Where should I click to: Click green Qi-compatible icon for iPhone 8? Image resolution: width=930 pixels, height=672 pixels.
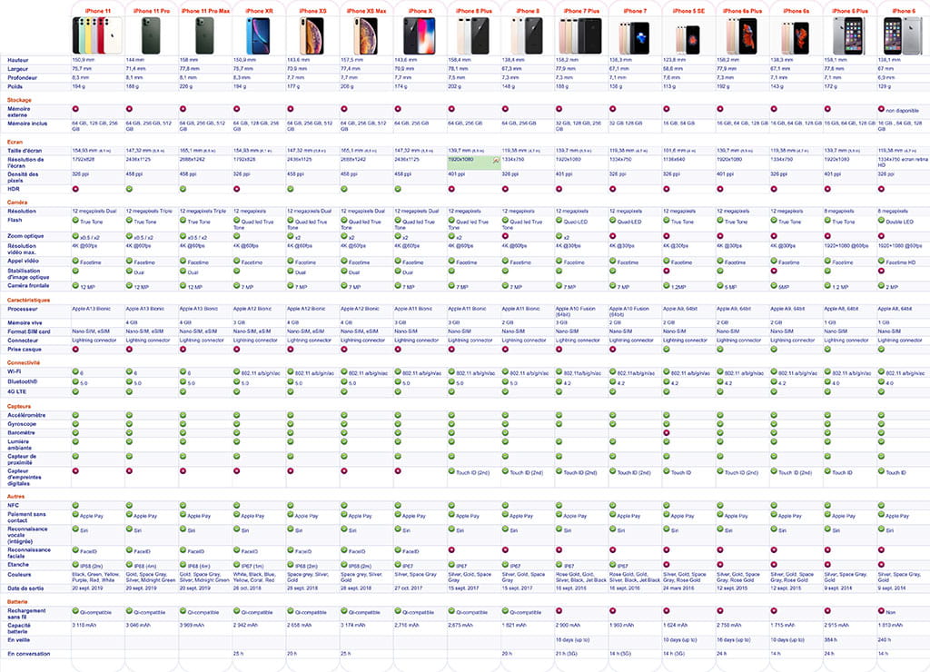pyautogui.click(x=505, y=610)
